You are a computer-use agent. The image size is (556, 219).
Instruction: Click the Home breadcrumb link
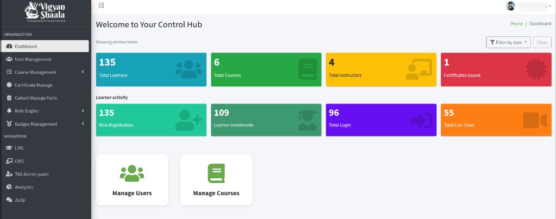pos(517,24)
